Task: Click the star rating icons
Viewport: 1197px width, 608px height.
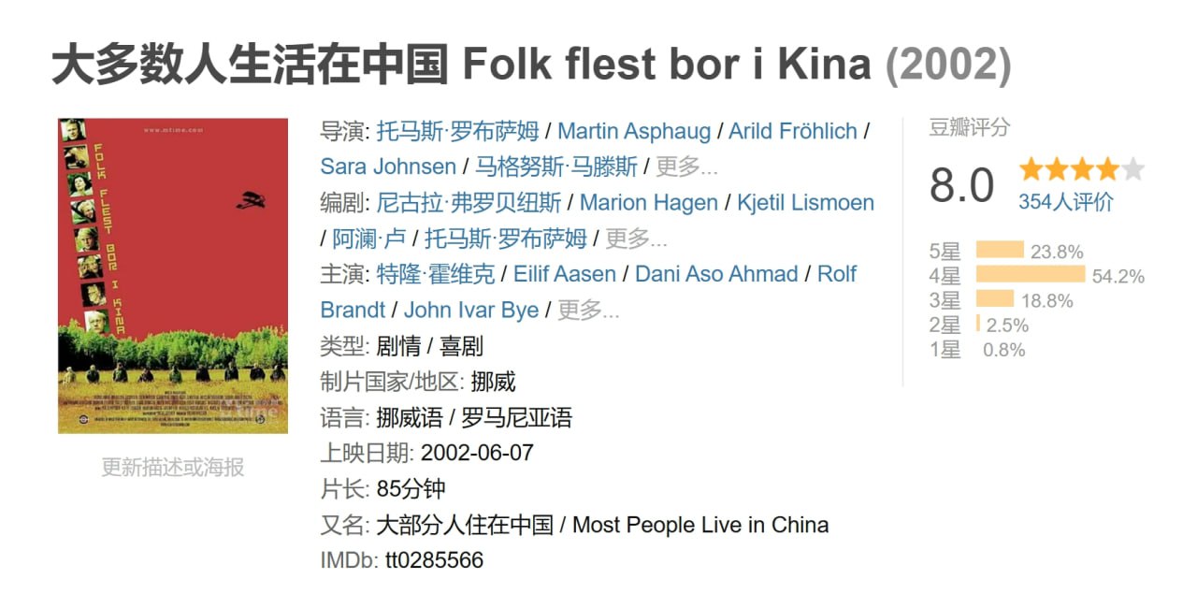Action: tap(1081, 169)
